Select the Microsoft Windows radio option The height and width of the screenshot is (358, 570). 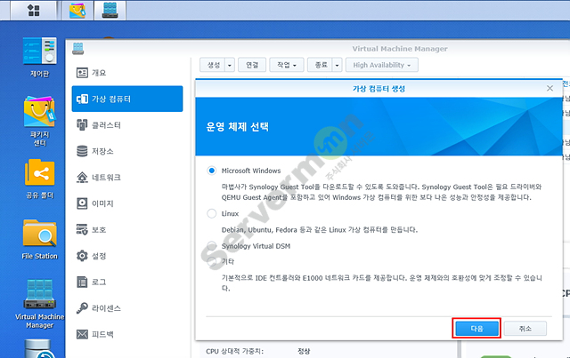tap(212, 171)
